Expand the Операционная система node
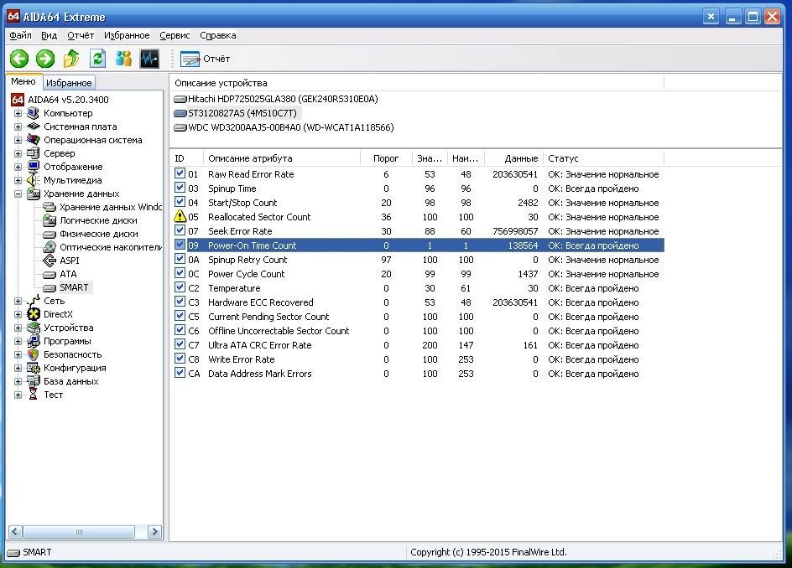The height and width of the screenshot is (568, 792). [18, 140]
